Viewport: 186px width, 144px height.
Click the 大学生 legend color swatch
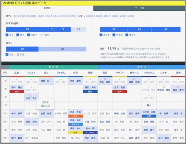coord(114,35)
